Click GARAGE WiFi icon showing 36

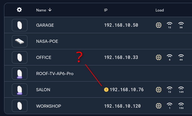pos(181,25)
